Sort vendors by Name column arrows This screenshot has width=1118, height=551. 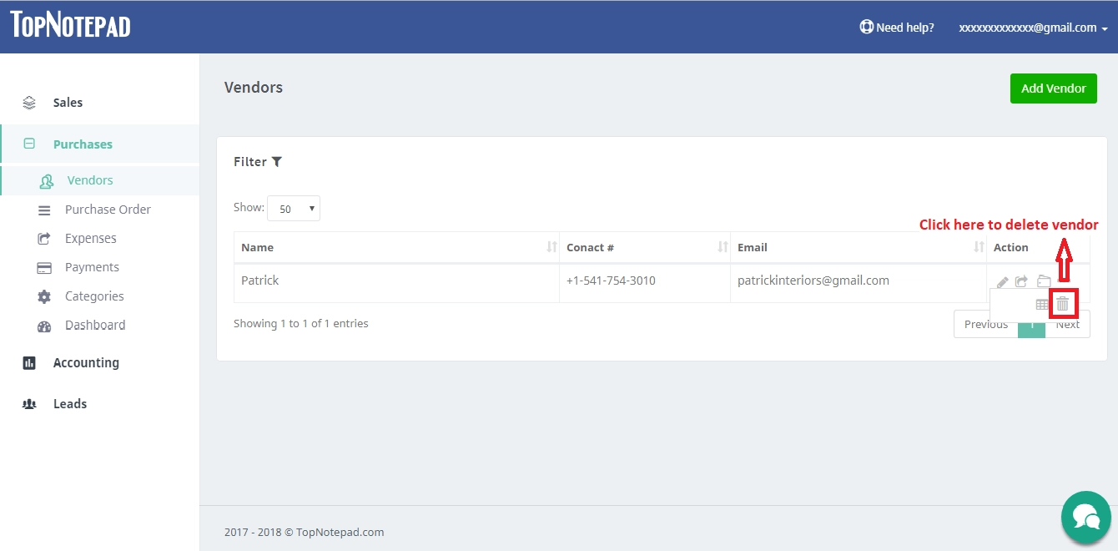[551, 247]
